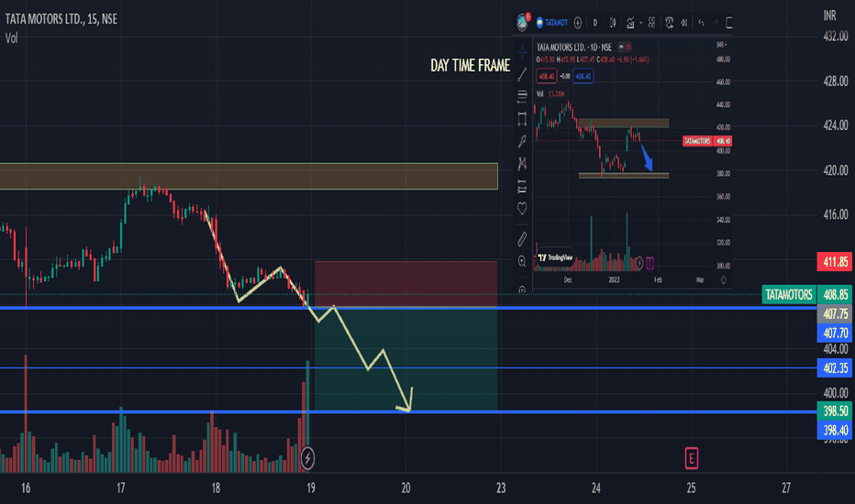855x504 pixels.
Task: Click the red 408.40 sell button
Action: [x=547, y=76]
